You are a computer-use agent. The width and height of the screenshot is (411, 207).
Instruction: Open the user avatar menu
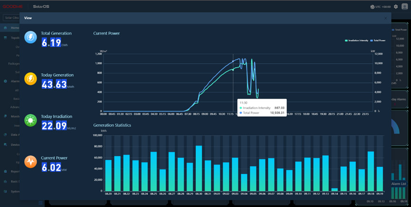[404, 7]
